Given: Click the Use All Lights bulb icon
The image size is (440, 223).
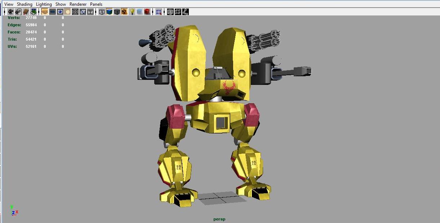Looking at the screenshot, I should point(132,12).
